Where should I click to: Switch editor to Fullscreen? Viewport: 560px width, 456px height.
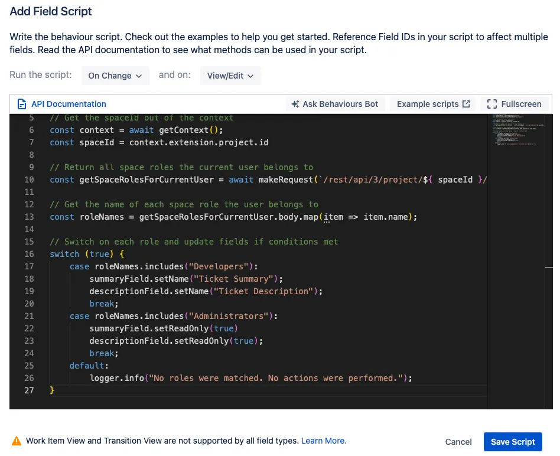point(514,104)
